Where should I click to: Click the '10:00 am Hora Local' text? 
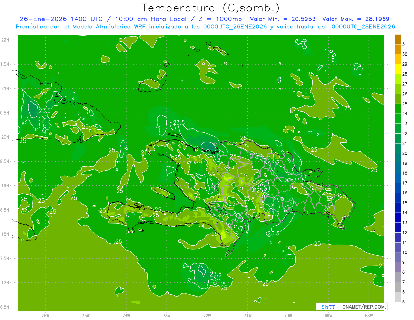[x=151, y=19]
